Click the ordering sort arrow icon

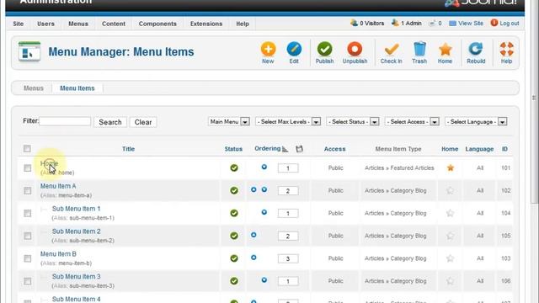[285, 149]
